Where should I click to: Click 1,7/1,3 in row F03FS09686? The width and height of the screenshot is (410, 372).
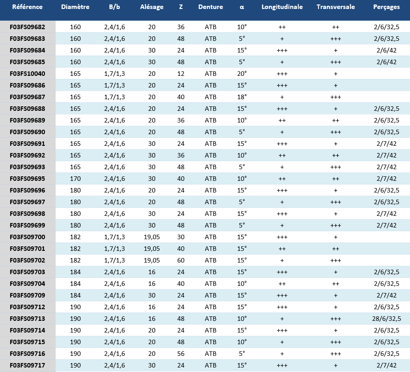click(x=114, y=86)
